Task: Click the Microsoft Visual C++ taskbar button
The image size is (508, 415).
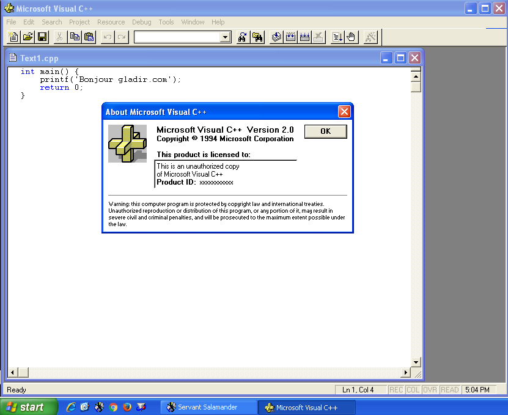Action: (307, 408)
